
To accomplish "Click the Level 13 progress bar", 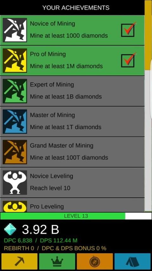I will (76, 216).
